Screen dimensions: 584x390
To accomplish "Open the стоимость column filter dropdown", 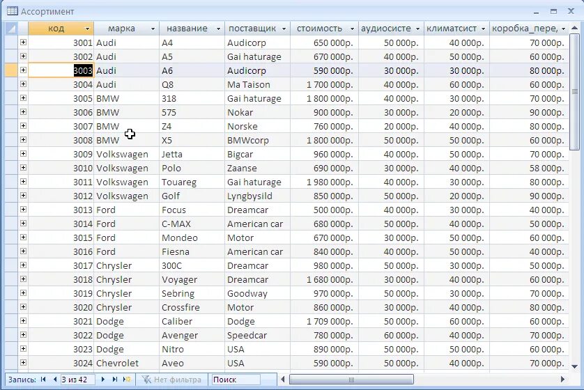I will point(352,29).
